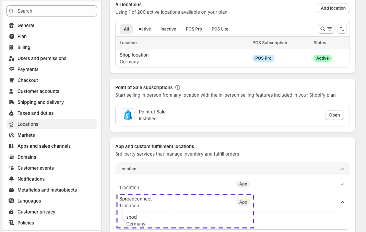366x232 pixels.
Task: Go to Checkout settings
Action: 52,80
